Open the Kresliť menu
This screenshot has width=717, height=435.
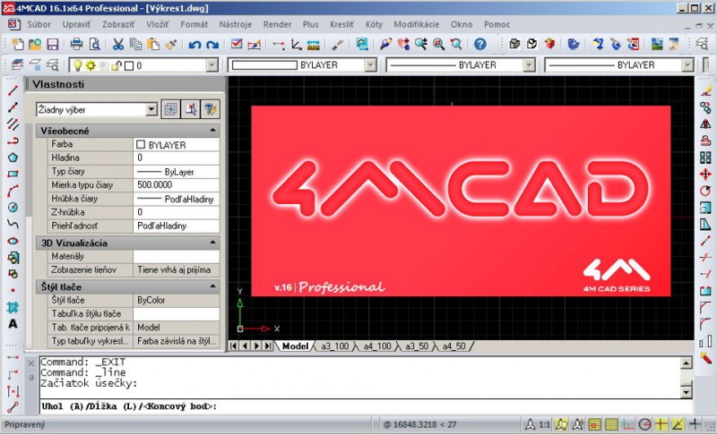[x=341, y=25]
